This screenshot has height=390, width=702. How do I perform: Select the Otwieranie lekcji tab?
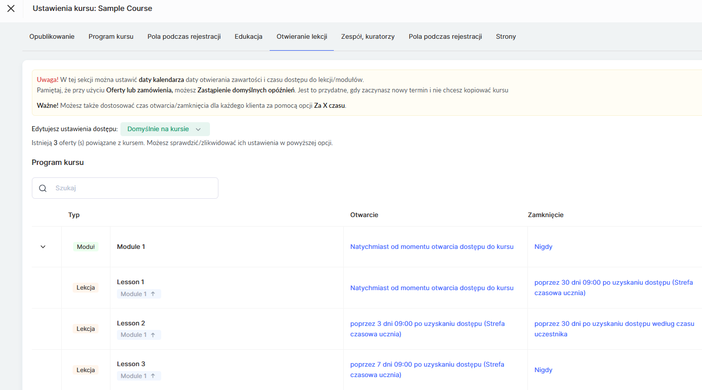(302, 36)
